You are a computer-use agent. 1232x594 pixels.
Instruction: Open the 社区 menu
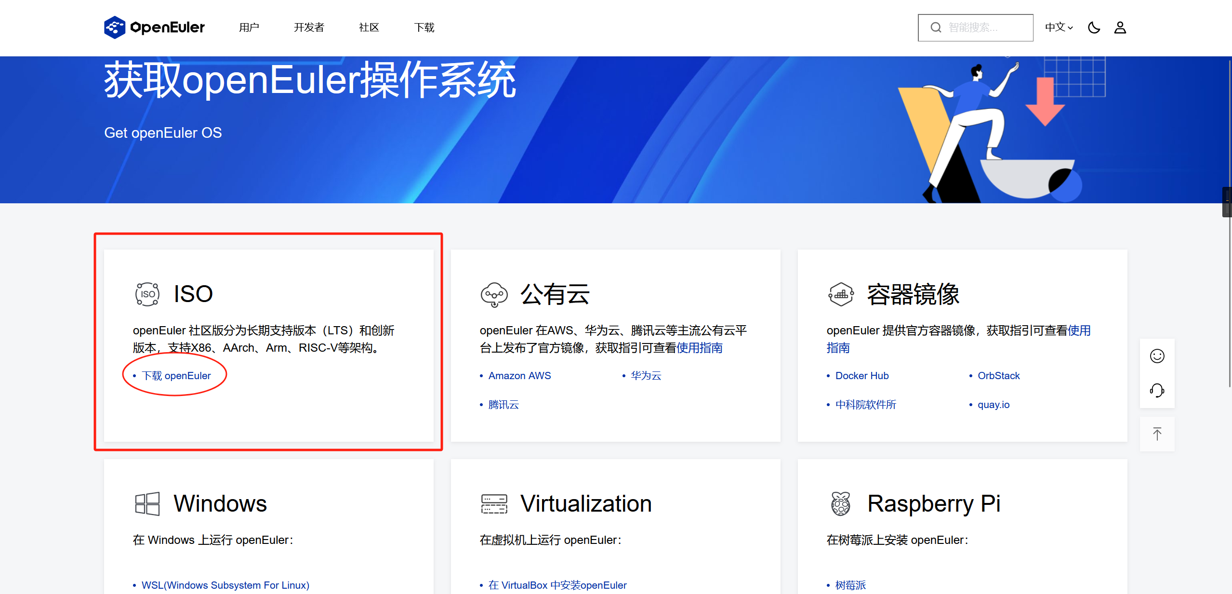click(369, 27)
